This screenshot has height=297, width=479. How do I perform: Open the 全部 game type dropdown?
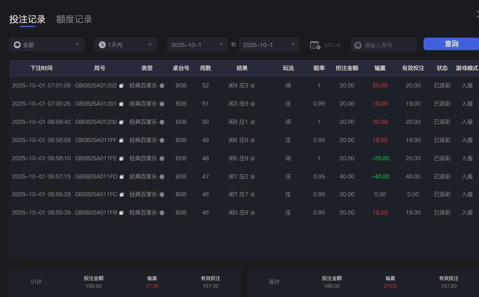(47, 45)
